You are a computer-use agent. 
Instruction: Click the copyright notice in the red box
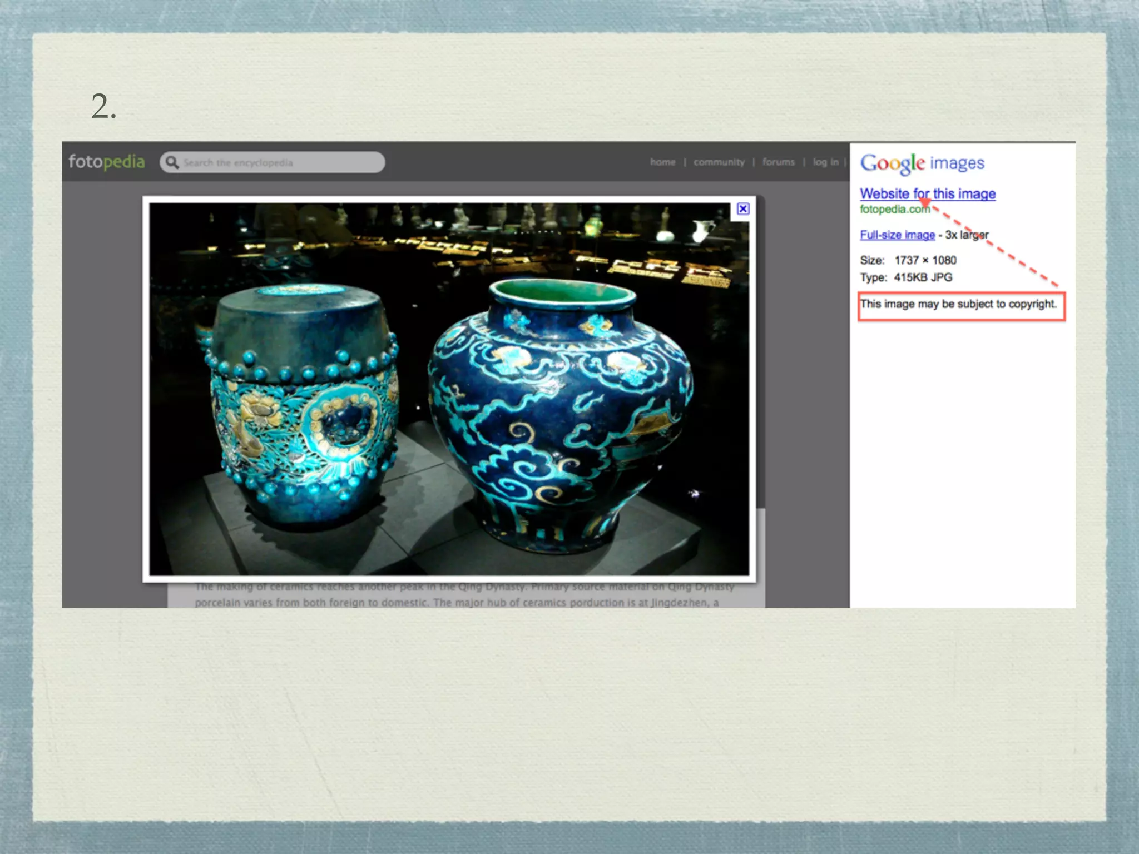click(x=958, y=304)
